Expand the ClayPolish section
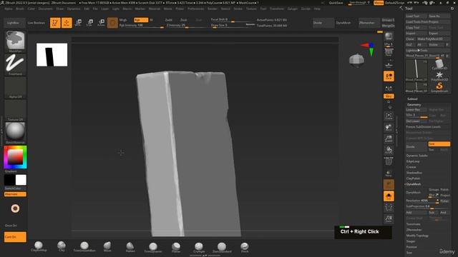Screen dimensions: 458x257 [413, 178]
